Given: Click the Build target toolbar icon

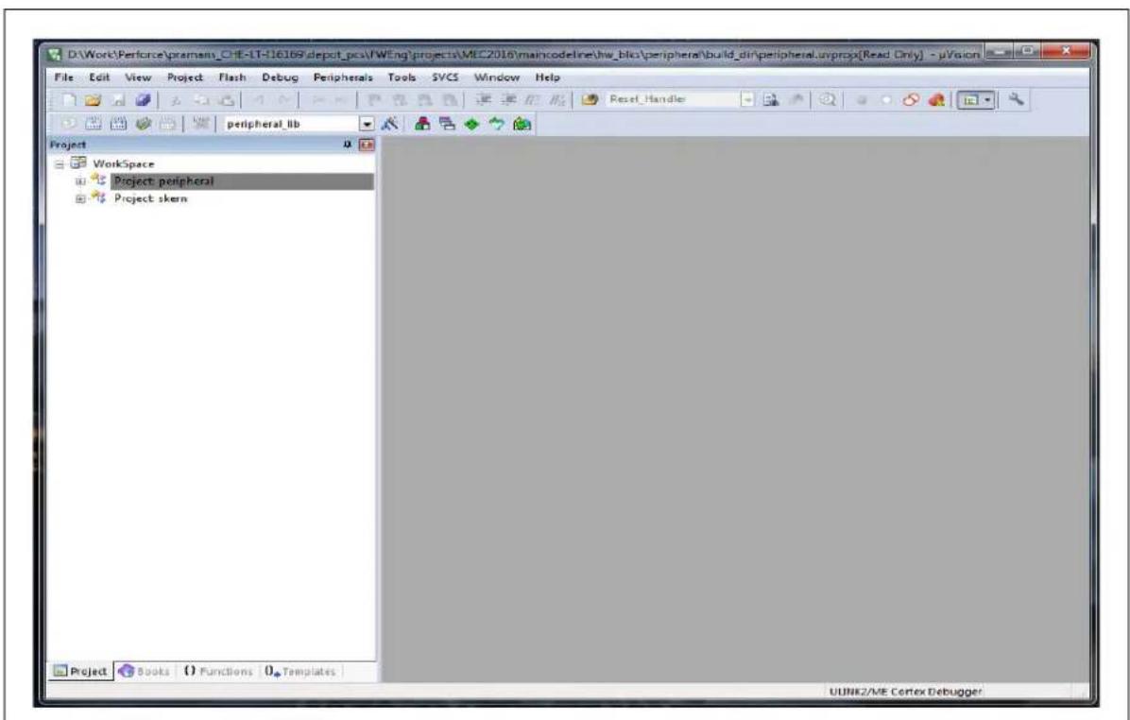Looking at the screenshot, I should (92, 124).
